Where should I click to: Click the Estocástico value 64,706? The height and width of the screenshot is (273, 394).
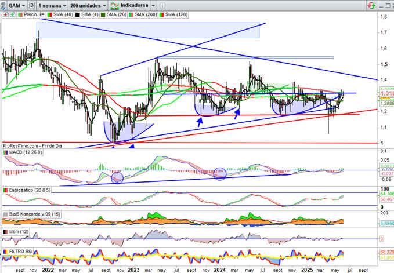387,194
